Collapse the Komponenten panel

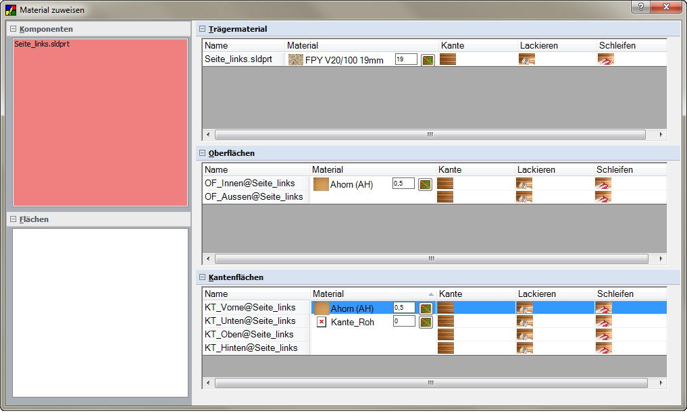pyautogui.click(x=13, y=29)
